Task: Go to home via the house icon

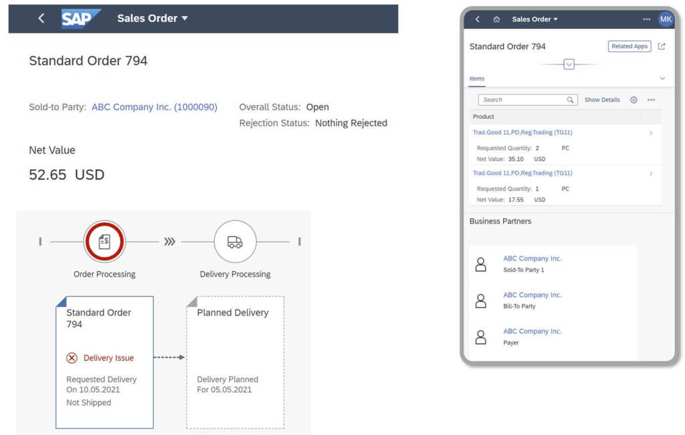Action: pyautogui.click(x=496, y=19)
